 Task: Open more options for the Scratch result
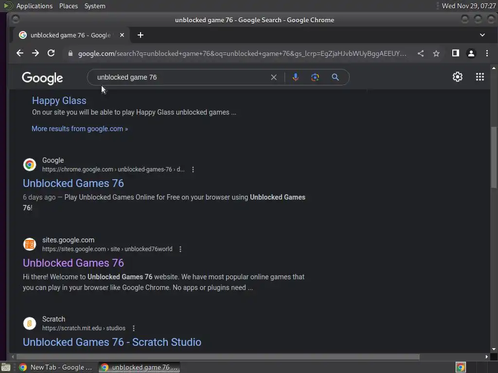(x=133, y=328)
